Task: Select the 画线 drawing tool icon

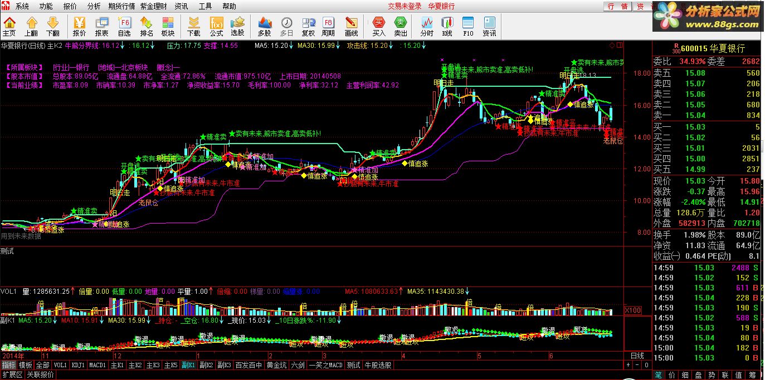Action: (351, 26)
